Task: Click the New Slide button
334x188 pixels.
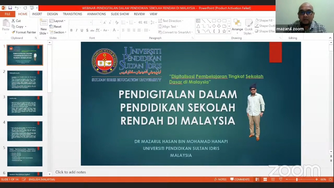Action: [43, 26]
